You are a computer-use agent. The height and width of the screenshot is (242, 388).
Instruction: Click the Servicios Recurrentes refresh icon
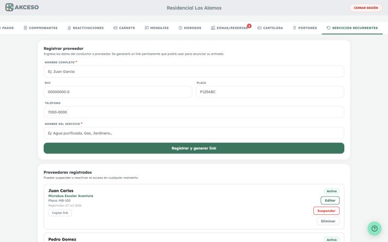click(328, 28)
